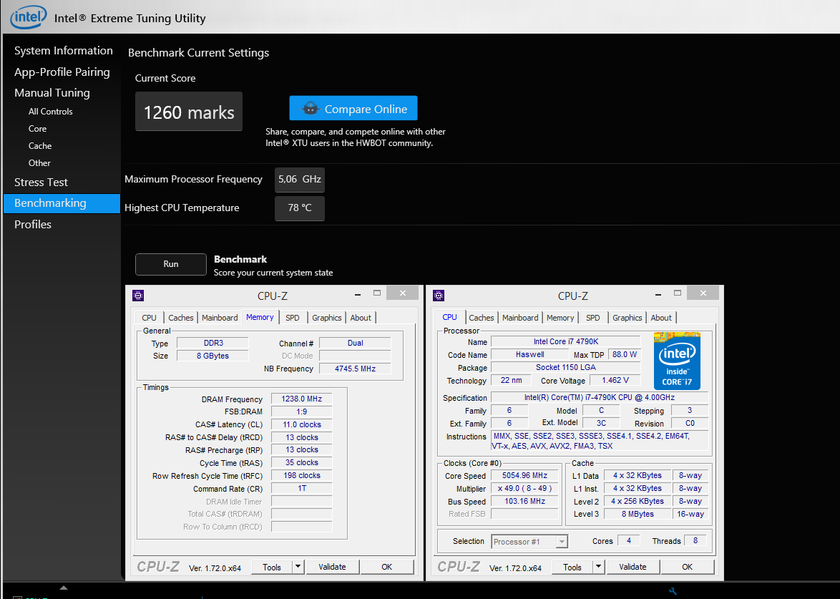Open Tools dropdown arrow in CPU window
The height and width of the screenshot is (599, 840).
(x=599, y=567)
